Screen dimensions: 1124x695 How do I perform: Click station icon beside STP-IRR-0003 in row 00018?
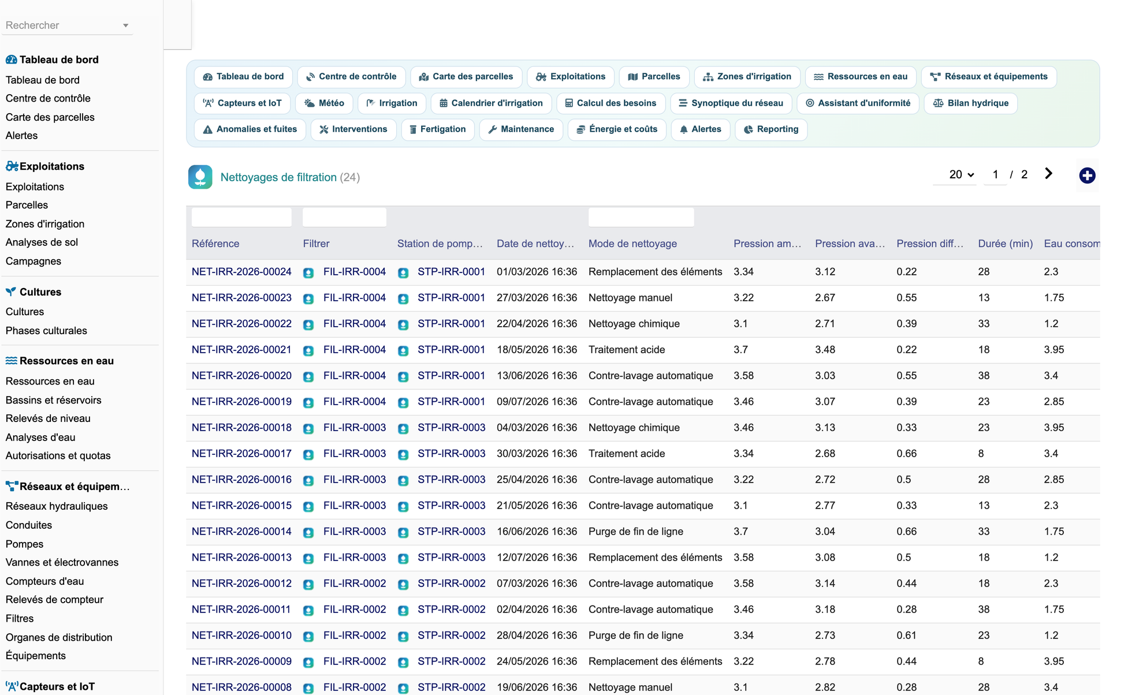click(403, 428)
